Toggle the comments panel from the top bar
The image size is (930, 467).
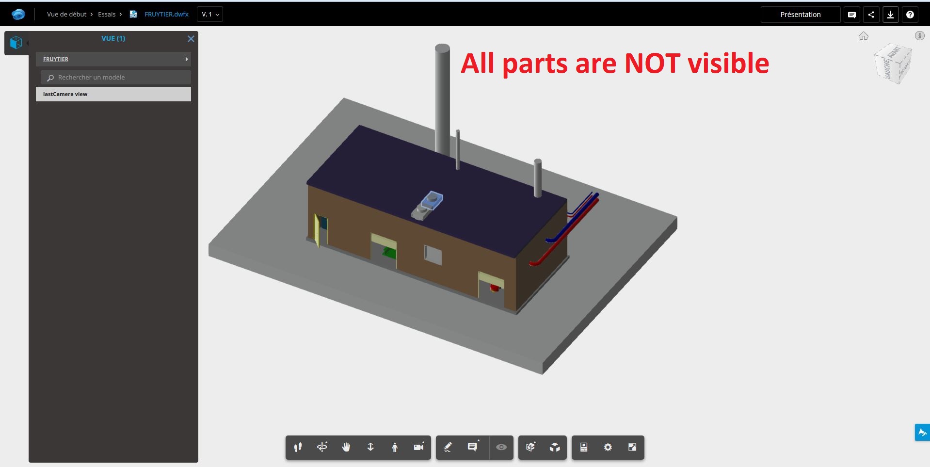click(x=852, y=14)
